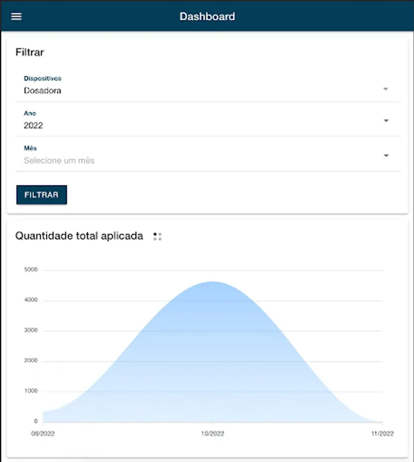Click the 3000 y-axis label
This screenshot has height=462, width=414.
pyautogui.click(x=31, y=331)
